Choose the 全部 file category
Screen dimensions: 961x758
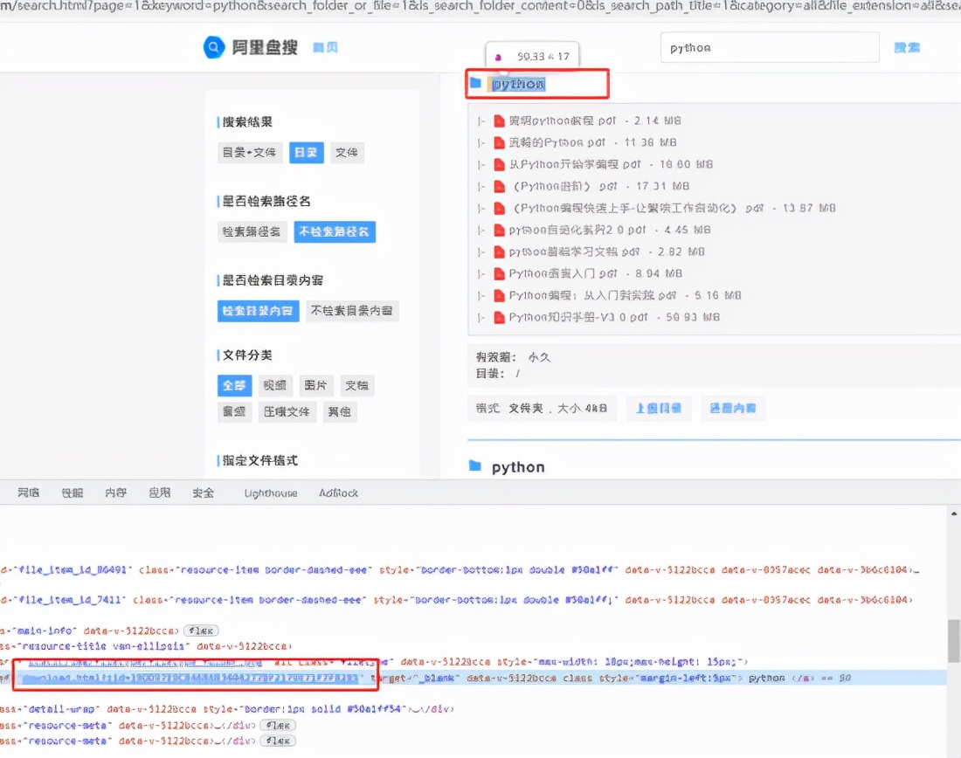234,385
